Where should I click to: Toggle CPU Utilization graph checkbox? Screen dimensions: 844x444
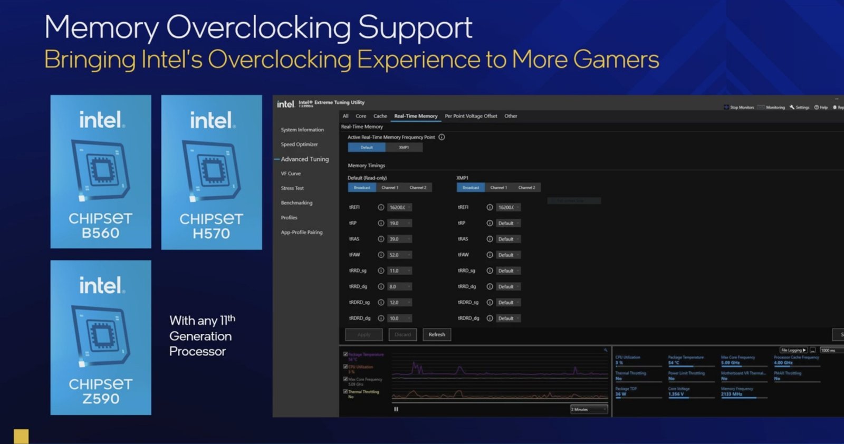click(346, 366)
